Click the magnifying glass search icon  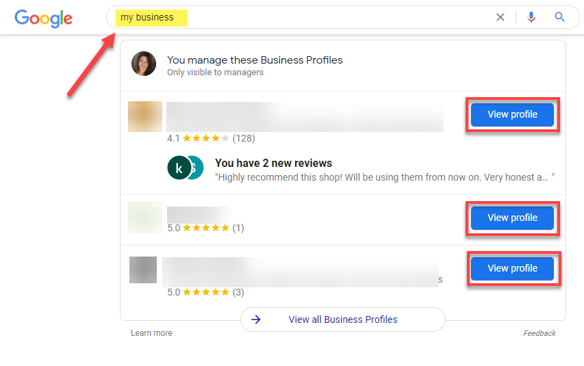(560, 17)
